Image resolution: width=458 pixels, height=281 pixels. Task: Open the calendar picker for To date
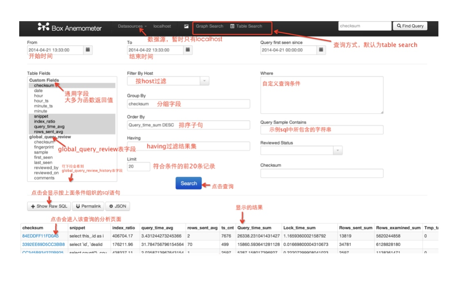click(188, 50)
